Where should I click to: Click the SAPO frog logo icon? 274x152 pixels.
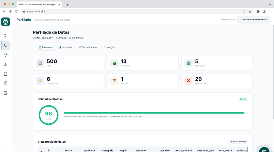click(x=5, y=22)
